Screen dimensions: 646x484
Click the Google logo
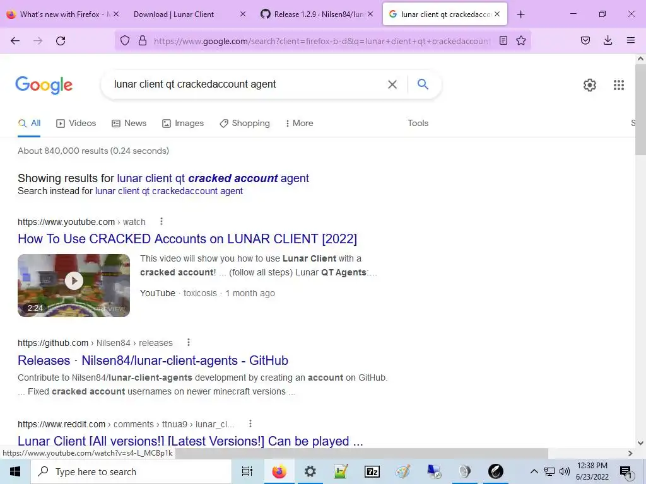[x=44, y=85]
